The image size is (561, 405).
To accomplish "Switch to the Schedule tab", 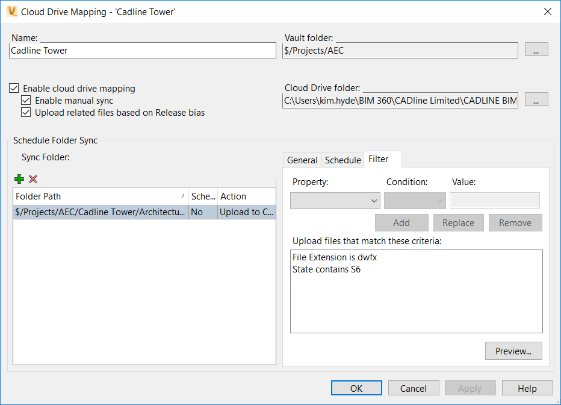I will [342, 160].
